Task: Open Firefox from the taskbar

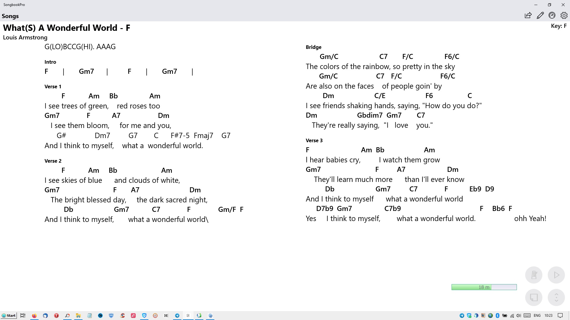Action: [34, 316]
